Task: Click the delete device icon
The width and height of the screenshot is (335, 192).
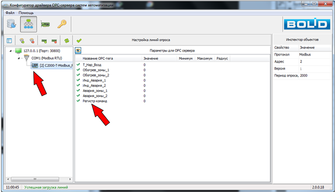Action: 54,41
